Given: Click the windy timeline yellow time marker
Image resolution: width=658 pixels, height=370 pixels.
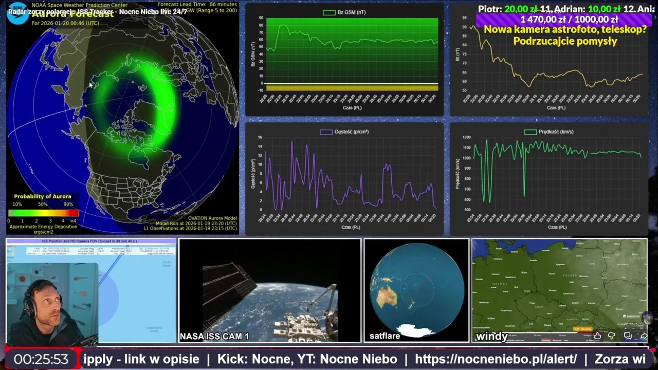Looking at the screenshot, I should click(x=582, y=329).
